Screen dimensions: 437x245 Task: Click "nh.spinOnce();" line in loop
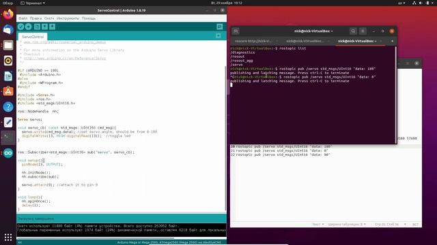click(36, 201)
